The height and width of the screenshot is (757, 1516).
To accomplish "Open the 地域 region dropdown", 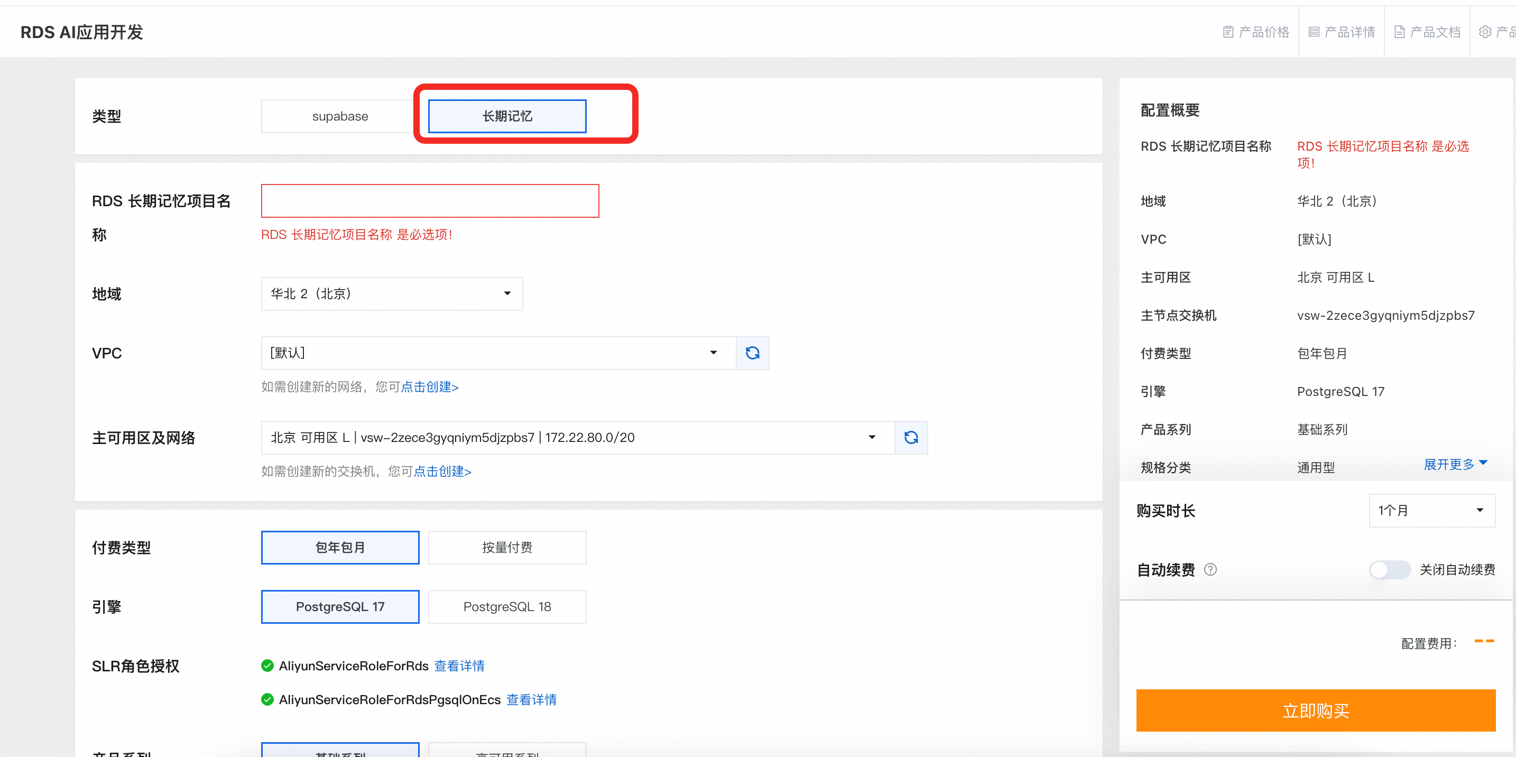I will click(x=391, y=294).
